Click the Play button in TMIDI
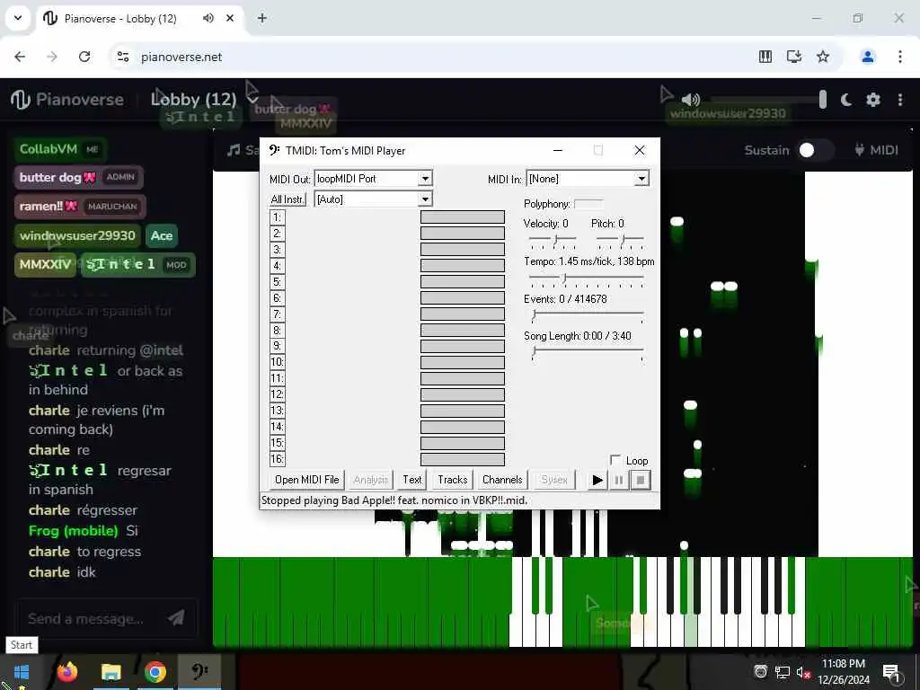920x690 pixels. click(597, 480)
